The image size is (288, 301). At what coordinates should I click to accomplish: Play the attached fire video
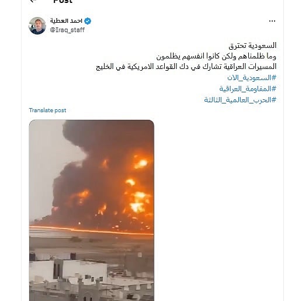pos(92,210)
